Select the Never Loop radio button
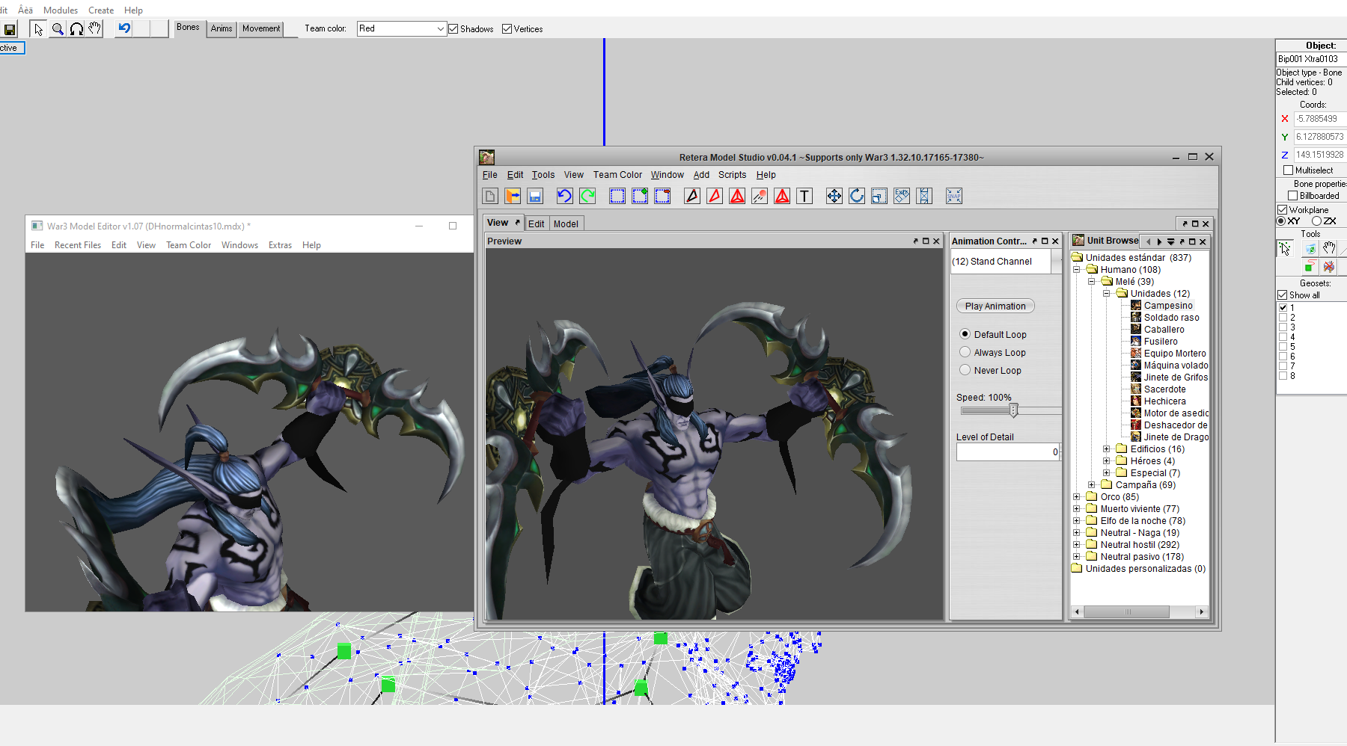This screenshot has width=1347, height=746. (965, 370)
